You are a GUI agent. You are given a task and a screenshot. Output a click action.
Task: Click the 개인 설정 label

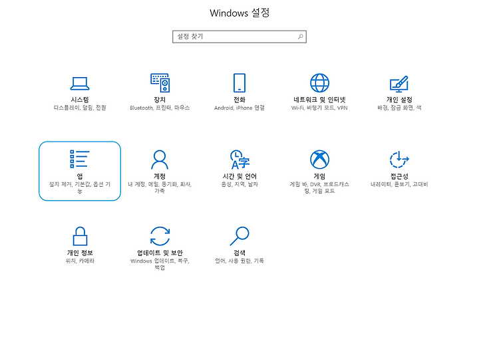pyautogui.click(x=399, y=100)
